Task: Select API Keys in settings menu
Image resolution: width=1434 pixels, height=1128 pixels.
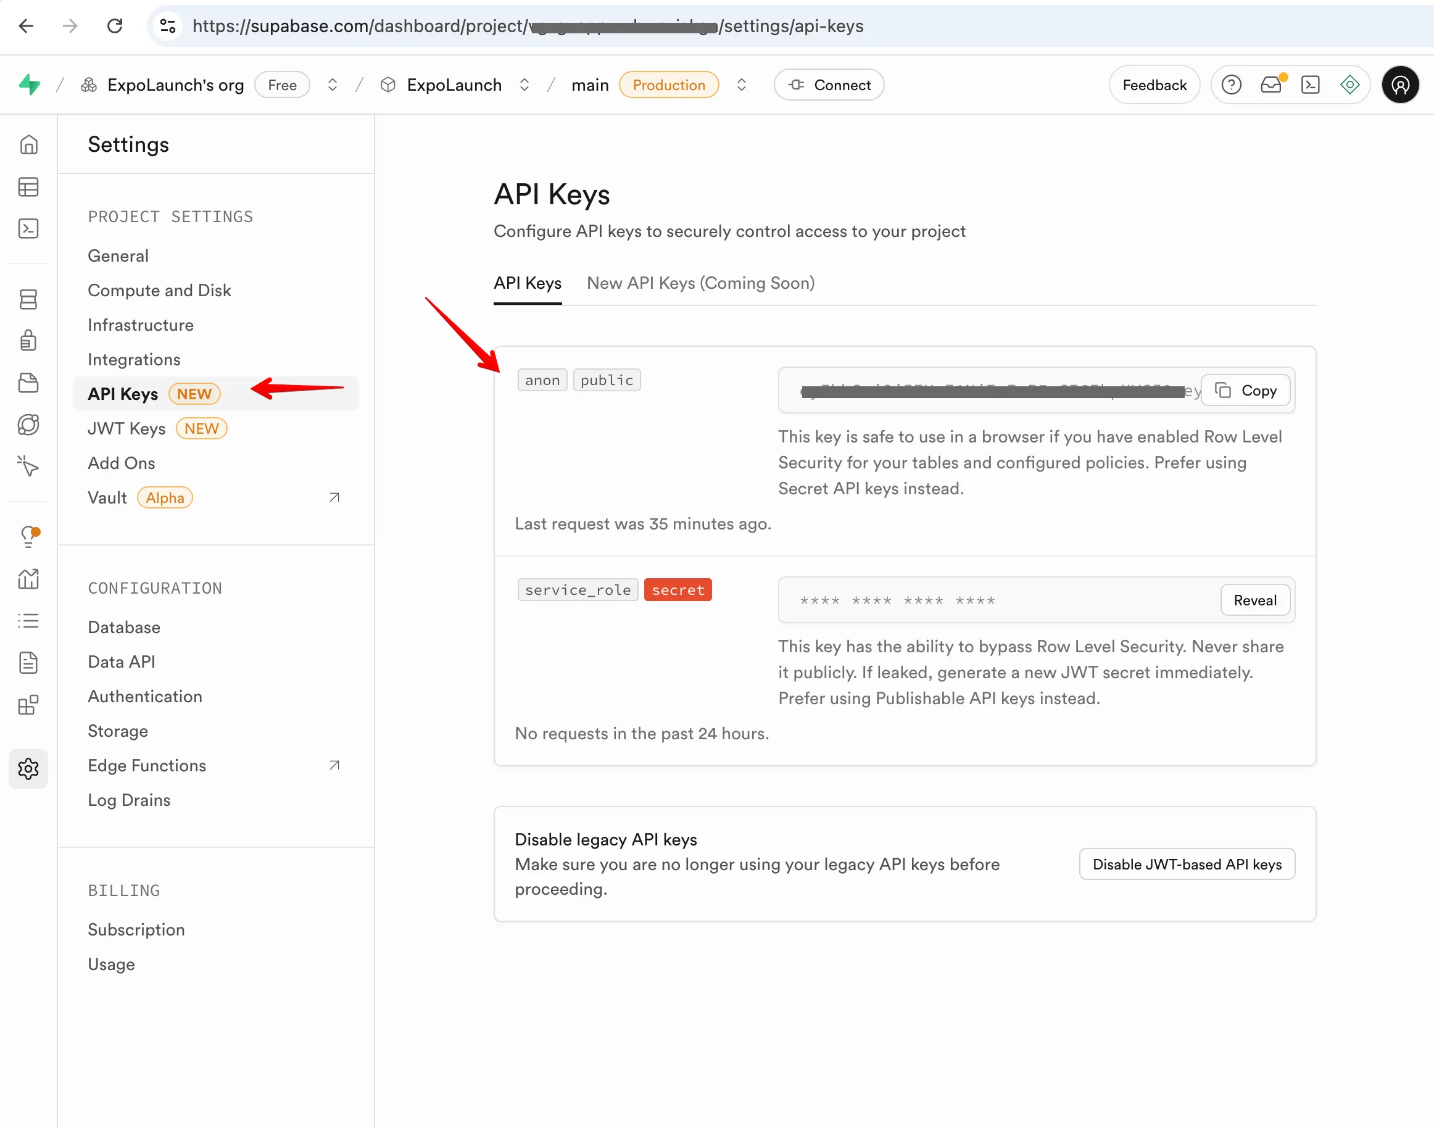Action: pos(216,394)
